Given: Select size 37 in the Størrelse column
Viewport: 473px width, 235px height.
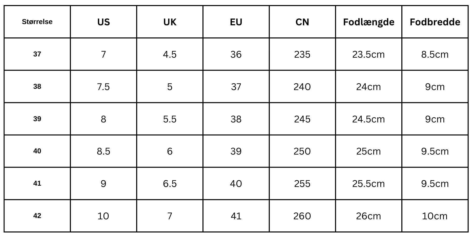Looking at the screenshot, I should point(37,54).
